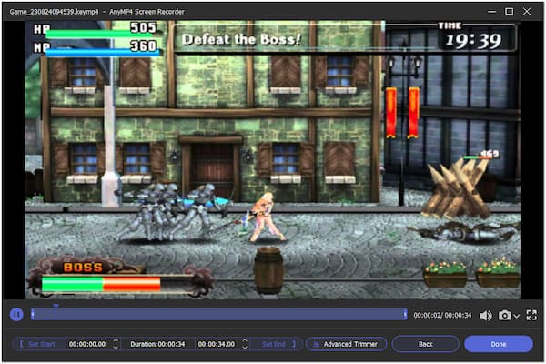Click the playhead marker on the timeline

coord(56,307)
